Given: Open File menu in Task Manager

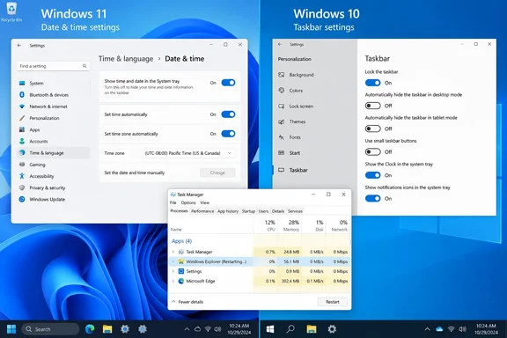Looking at the screenshot, I should pos(173,202).
